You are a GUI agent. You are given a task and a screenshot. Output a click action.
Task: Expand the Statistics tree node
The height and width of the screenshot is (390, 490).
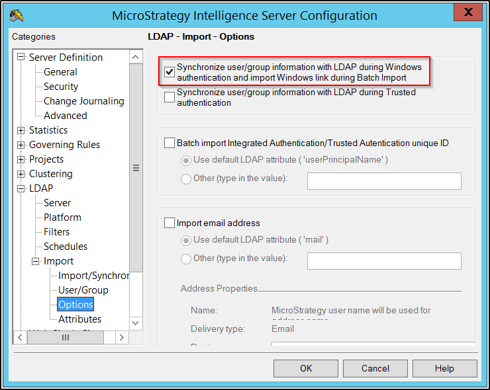21,130
